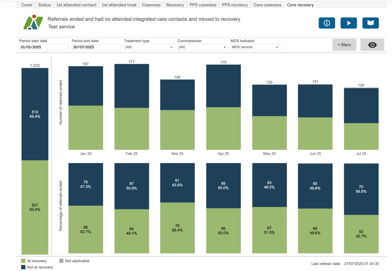The image size is (392, 271).
Task: Open the 1st attended treat tab
Action: tap(119, 5)
